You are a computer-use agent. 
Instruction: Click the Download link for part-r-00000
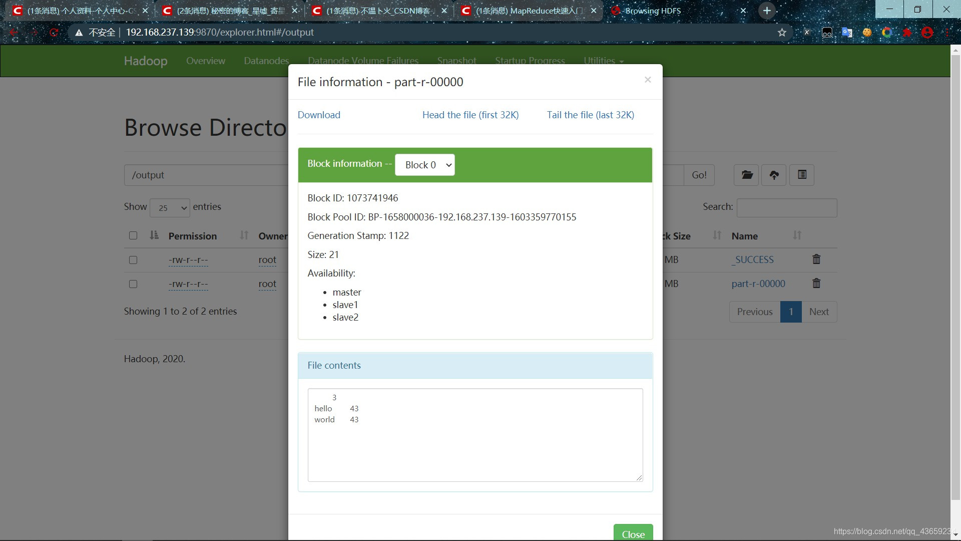tap(319, 114)
